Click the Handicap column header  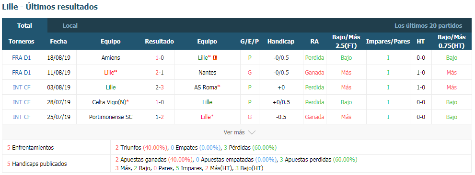point(281,42)
